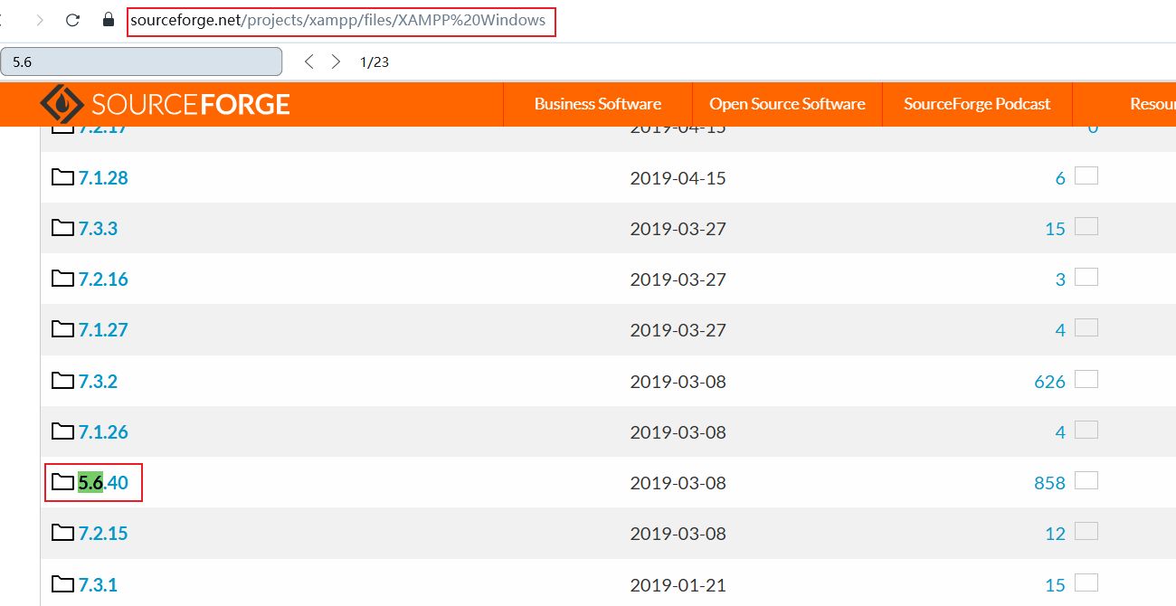The width and height of the screenshot is (1176, 606).
Task: Click the SourceForge logo
Action: 165,104
